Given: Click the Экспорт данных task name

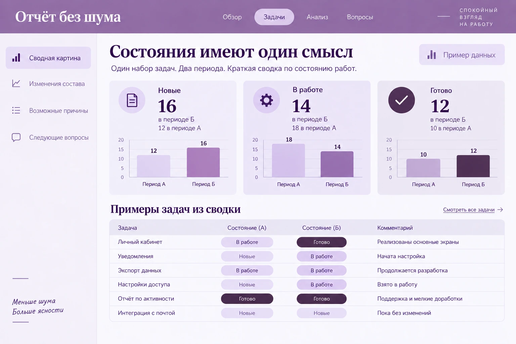Looking at the screenshot, I should pyautogui.click(x=139, y=270).
